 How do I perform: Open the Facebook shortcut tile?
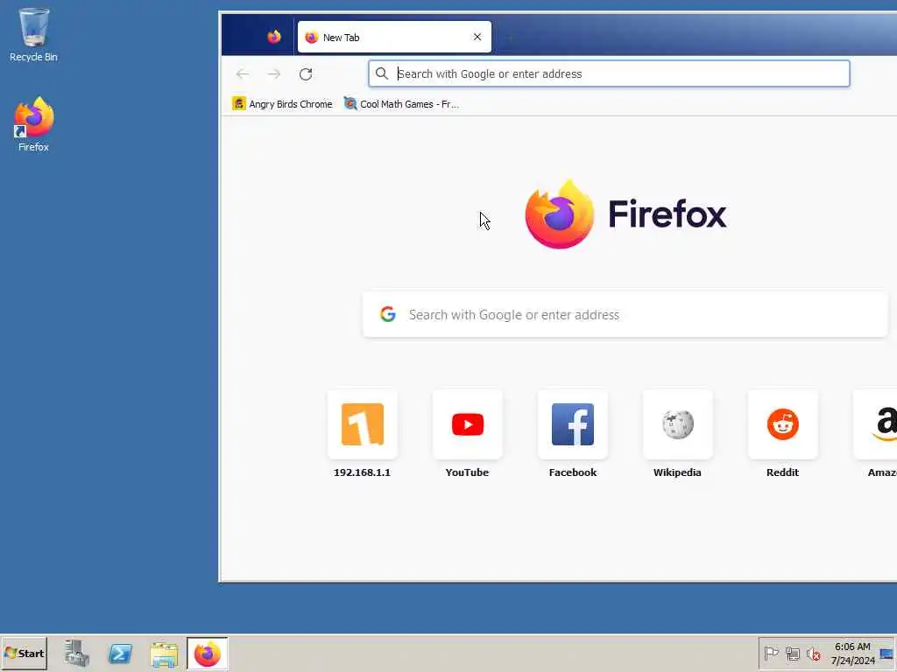tap(573, 424)
